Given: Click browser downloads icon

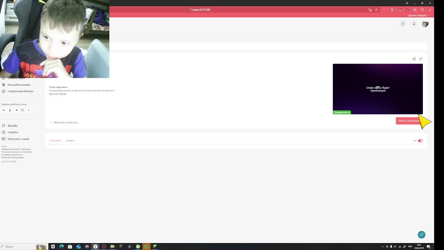Looking at the screenshot, I should (430, 10).
